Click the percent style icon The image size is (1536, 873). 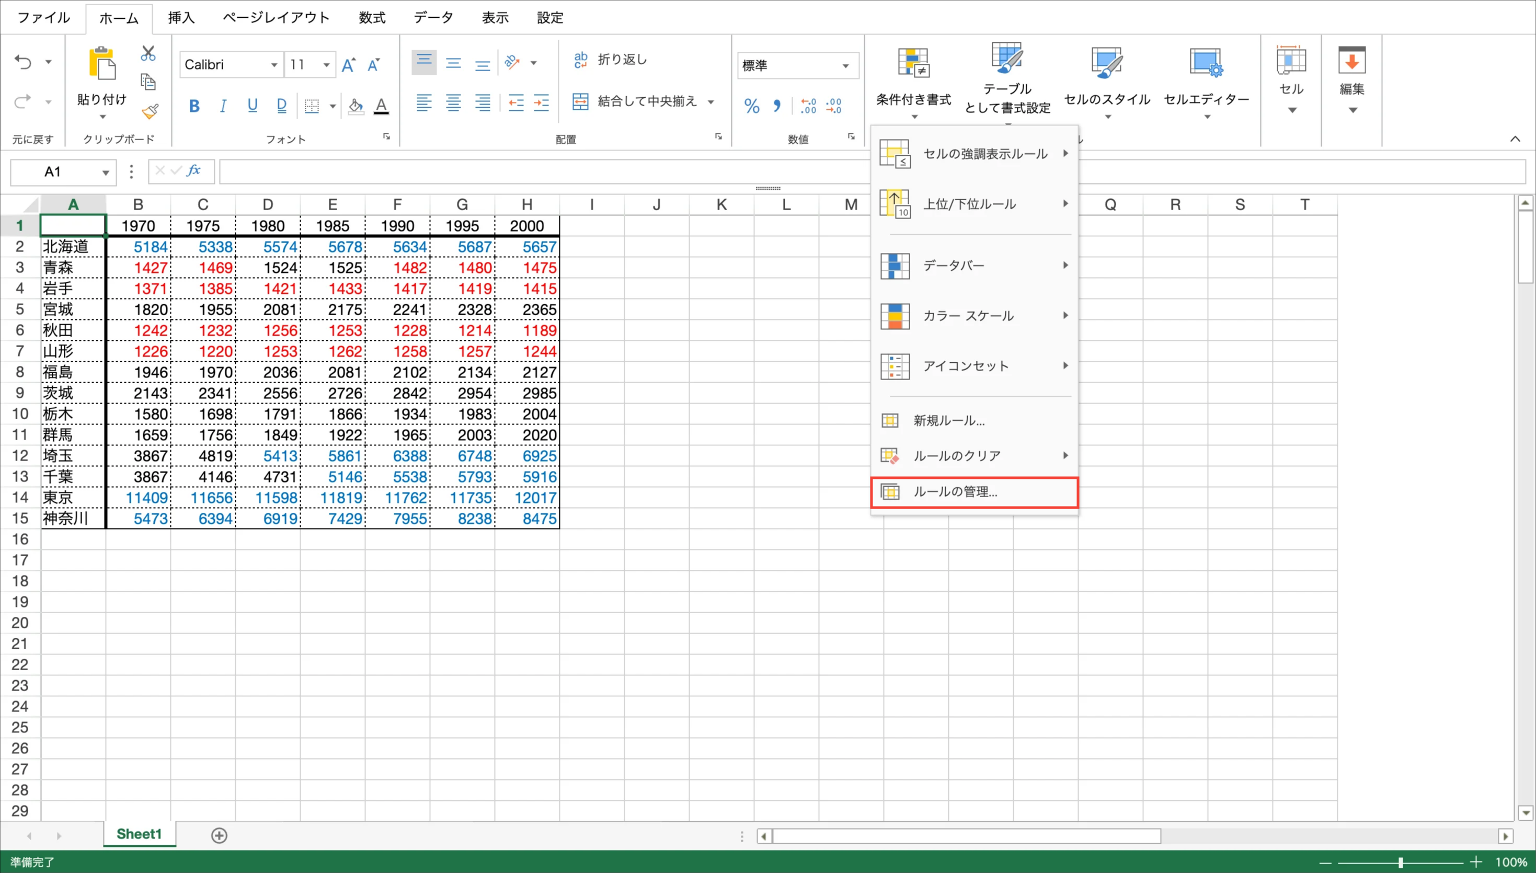point(751,106)
